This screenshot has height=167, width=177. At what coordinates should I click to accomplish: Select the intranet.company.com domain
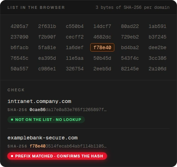[39, 101]
